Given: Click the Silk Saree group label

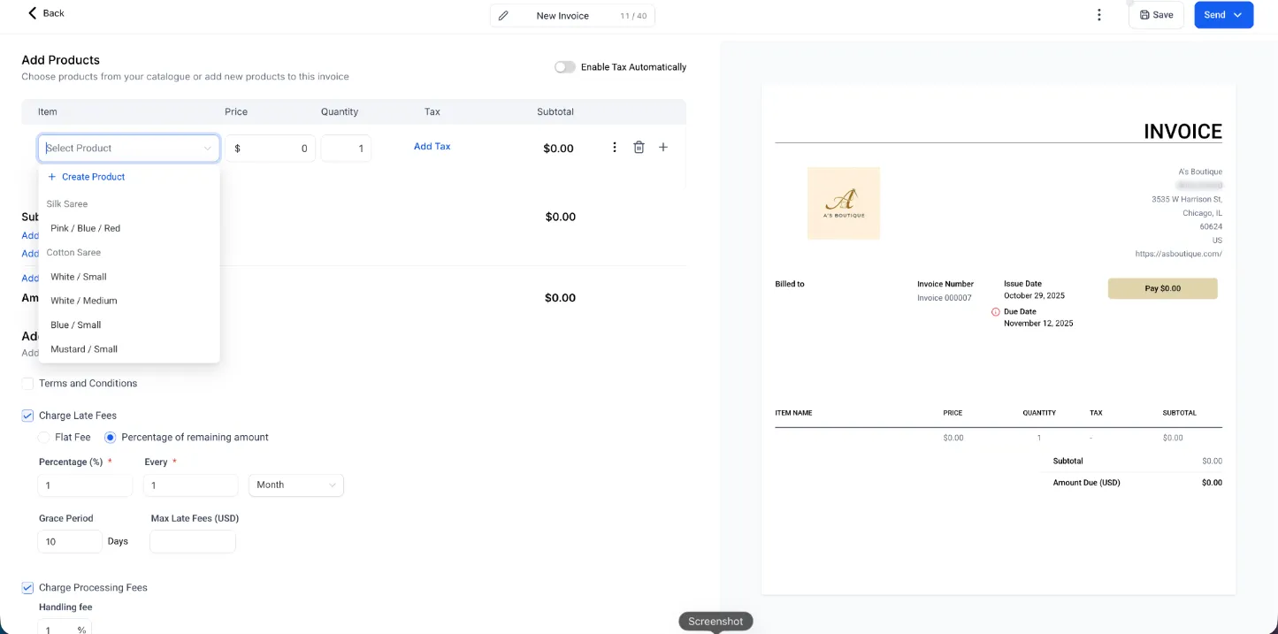Looking at the screenshot, I should pyautogui.click(x=67, y=204).
